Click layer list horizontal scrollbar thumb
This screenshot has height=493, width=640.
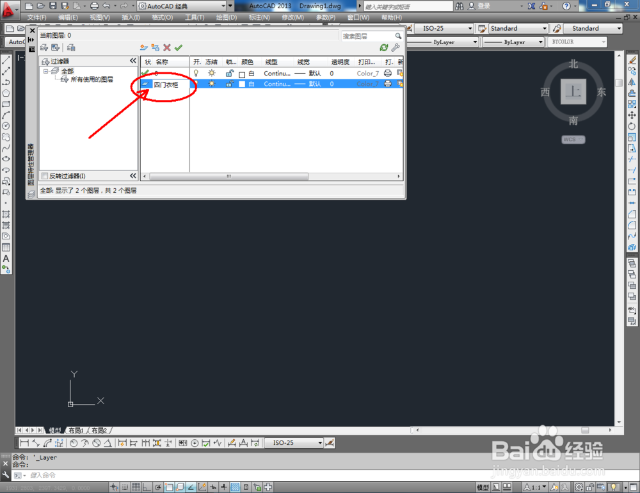coord(229,177)
